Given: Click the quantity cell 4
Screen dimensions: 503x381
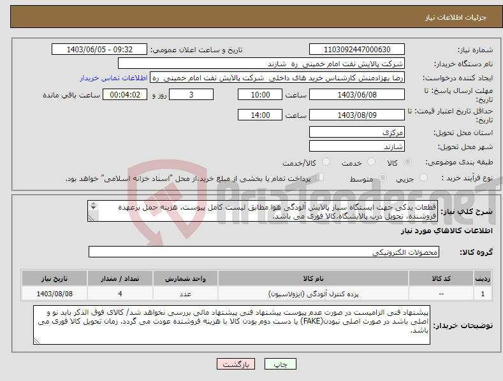Looking at the screenshot, I should (120, 294).
